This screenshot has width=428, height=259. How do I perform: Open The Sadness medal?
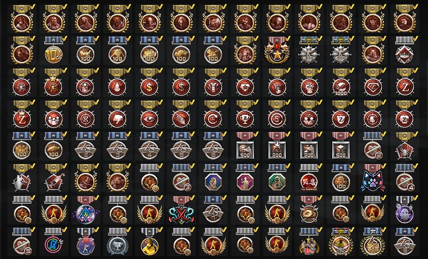(309, 178)
